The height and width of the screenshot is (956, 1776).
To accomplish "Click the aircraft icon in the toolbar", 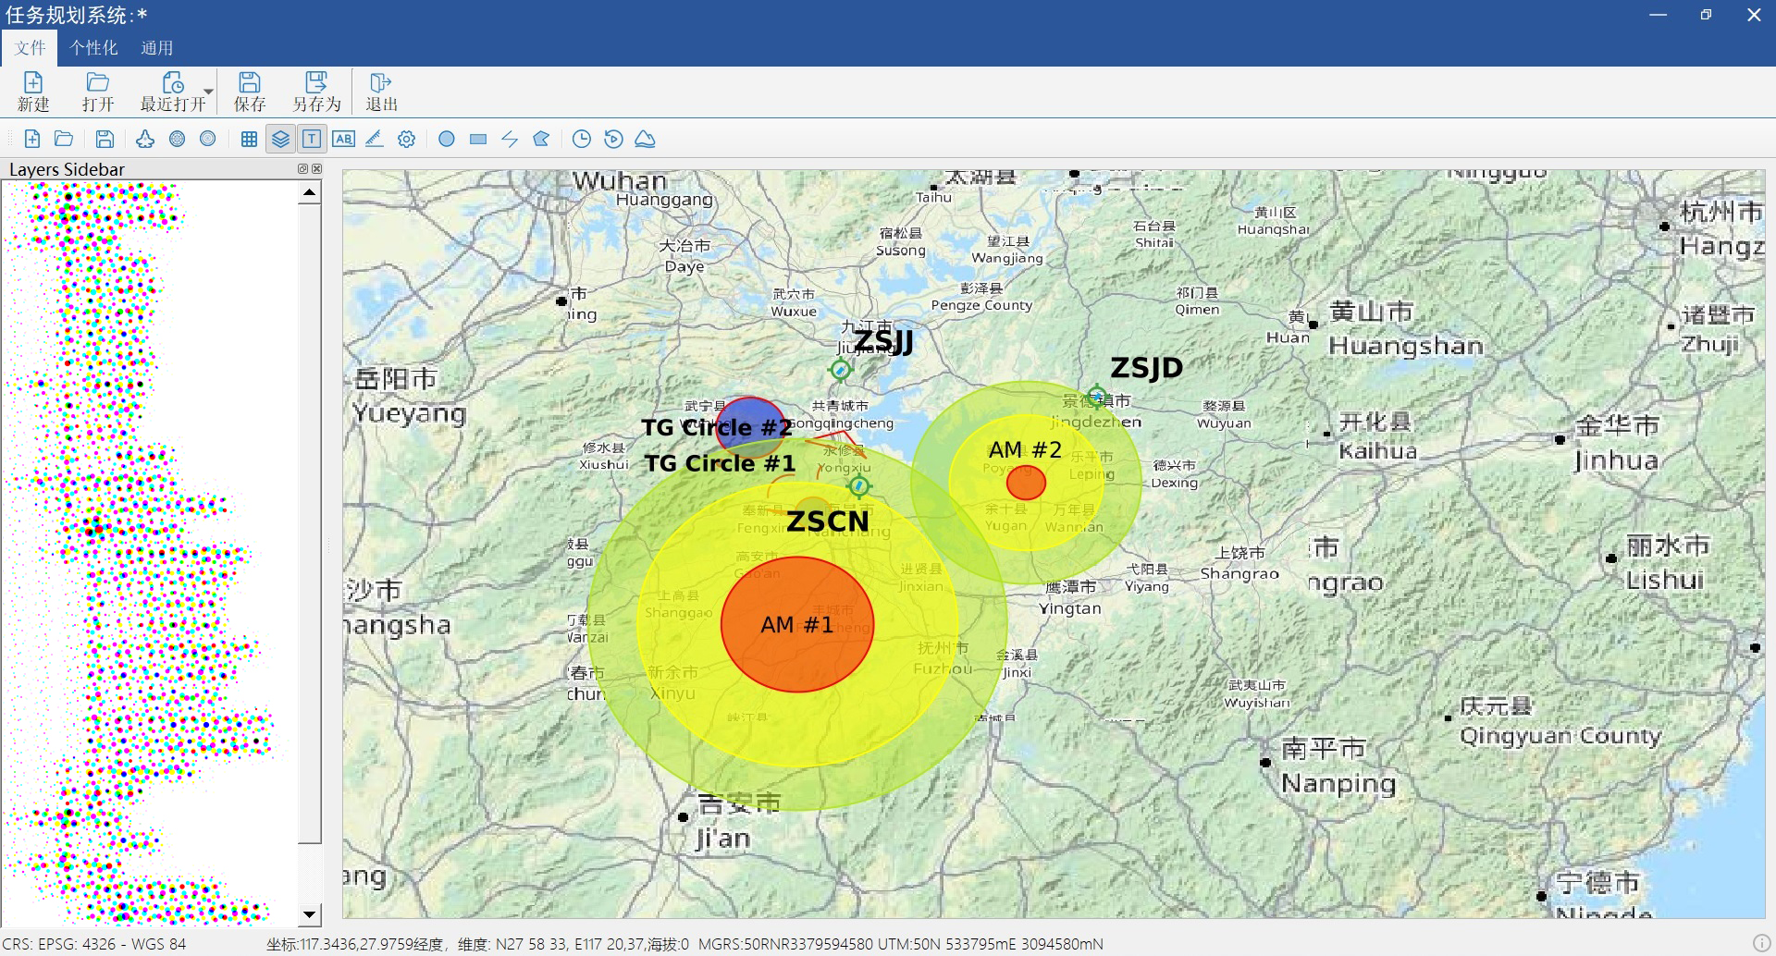I will pos(145,139).
